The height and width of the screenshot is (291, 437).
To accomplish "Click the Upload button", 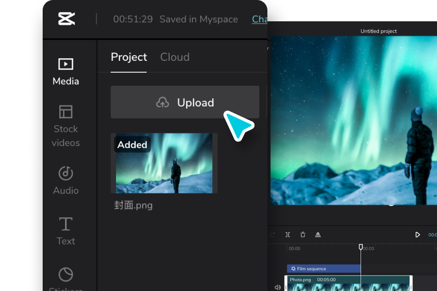I will coord(185,102).
